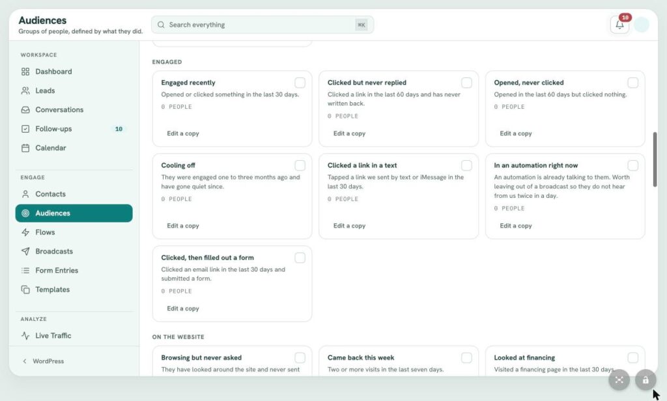This screenshot has width=667, height=401.
Task: Tick the Opened, never clicked checkbox
Action: pyautogui.click(x=632, y=83)
